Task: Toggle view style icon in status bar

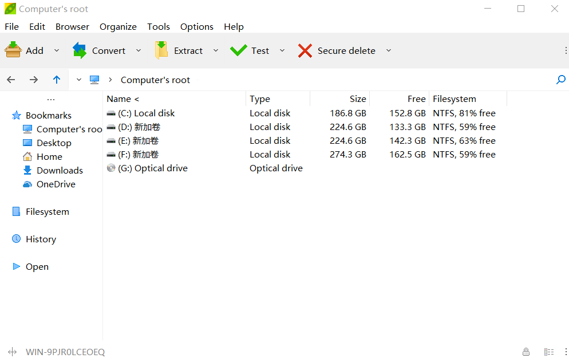Action: [549, 352]
